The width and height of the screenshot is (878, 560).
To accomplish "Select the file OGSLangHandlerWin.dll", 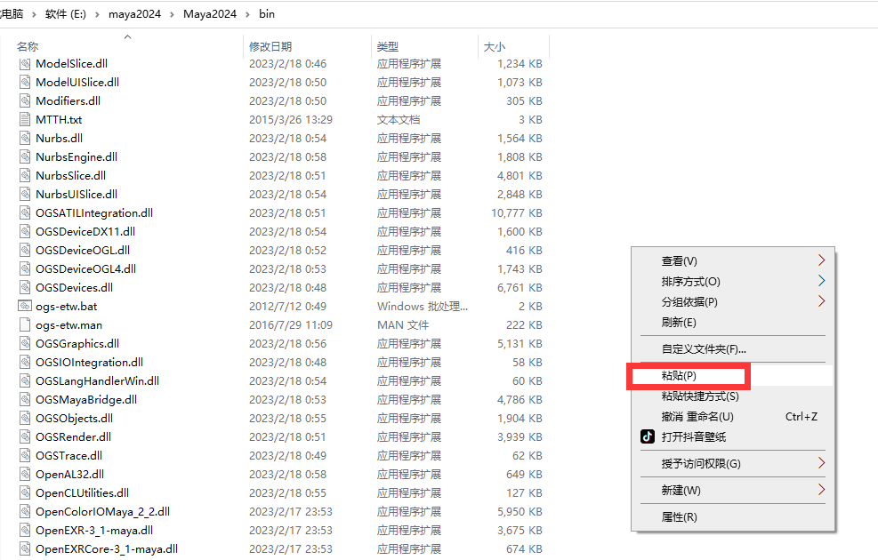I will point(98,381).
